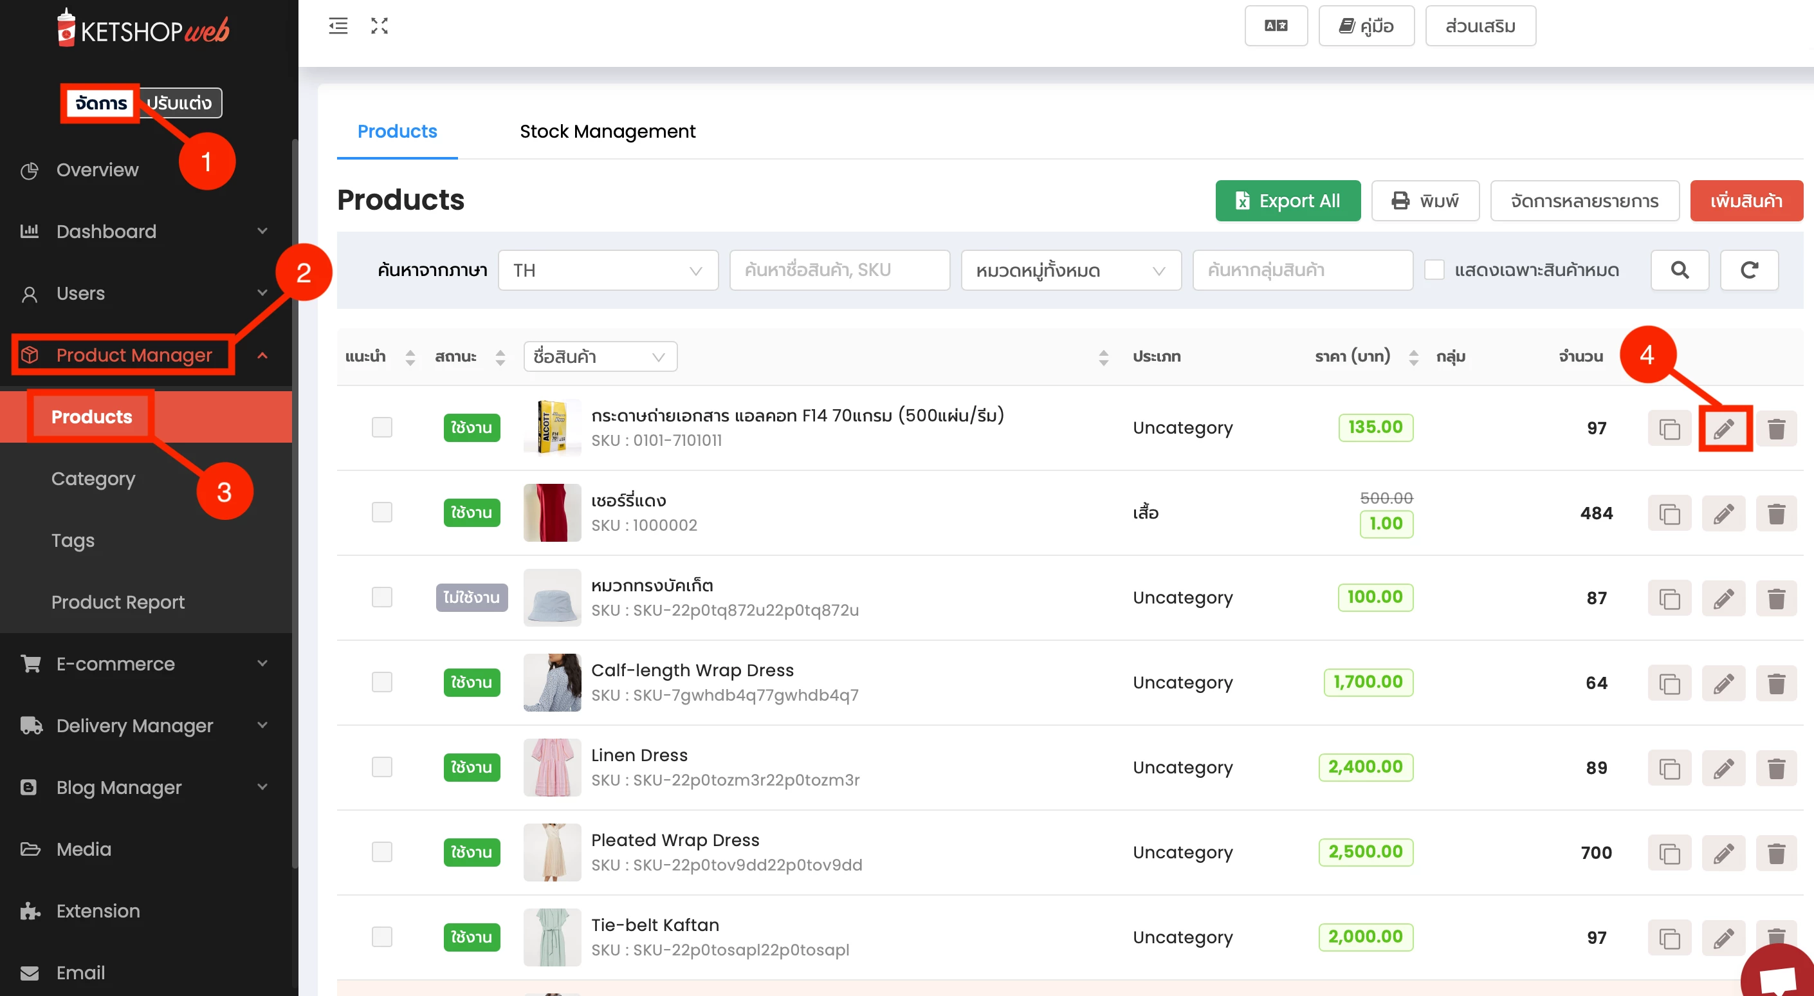Duplicate the Calf-length Wrap Dress
This screenshot has width=1814, height=996.
pyautogui.click(x=1669, y=683)
